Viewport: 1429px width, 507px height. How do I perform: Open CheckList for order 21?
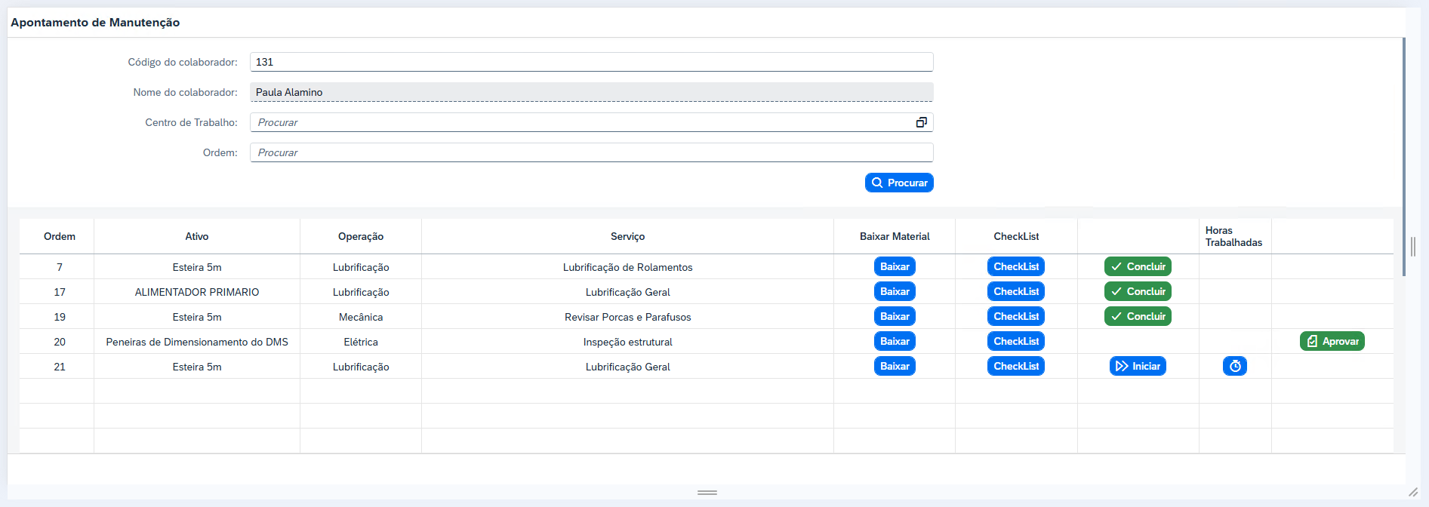pos(1015,366)
